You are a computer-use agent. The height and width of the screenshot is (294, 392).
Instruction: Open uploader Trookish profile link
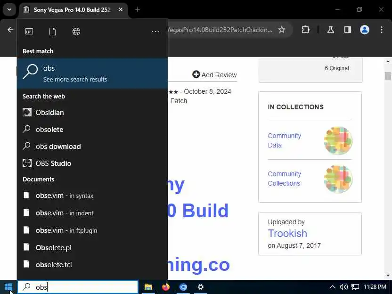pos(287,233)
